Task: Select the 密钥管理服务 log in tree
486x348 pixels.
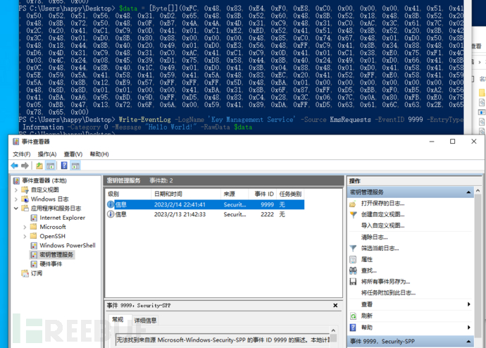Action: [x=56, y=255]
